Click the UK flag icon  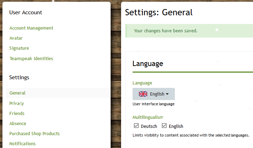click(x=143, y=94)
